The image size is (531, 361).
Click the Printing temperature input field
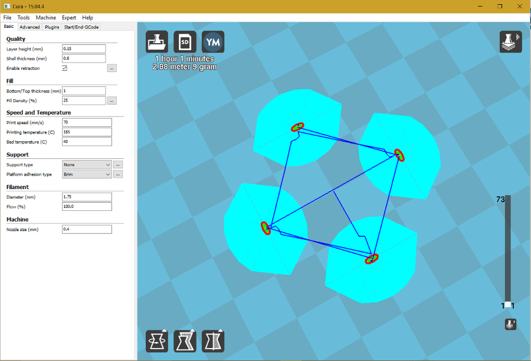87,132
